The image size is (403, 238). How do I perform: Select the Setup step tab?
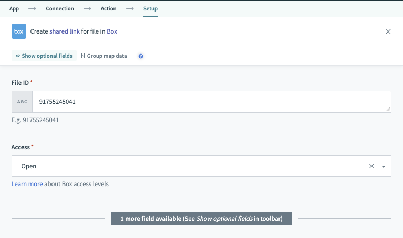[150, 9]
